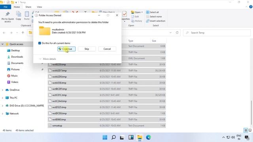Show hidden icons in system tray
253x142 pixels.
[x=223, y=137]
